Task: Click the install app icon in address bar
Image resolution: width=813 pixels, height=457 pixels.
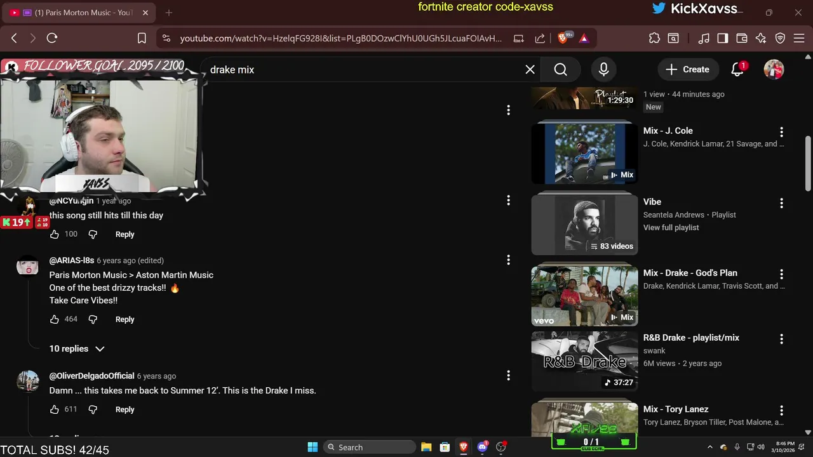Action: 518,38
